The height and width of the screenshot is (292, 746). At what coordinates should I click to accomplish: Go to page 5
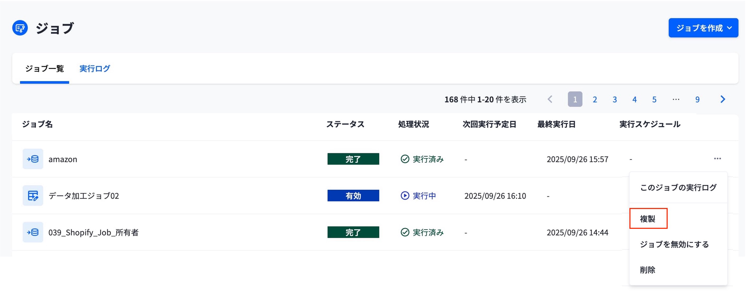654,100
